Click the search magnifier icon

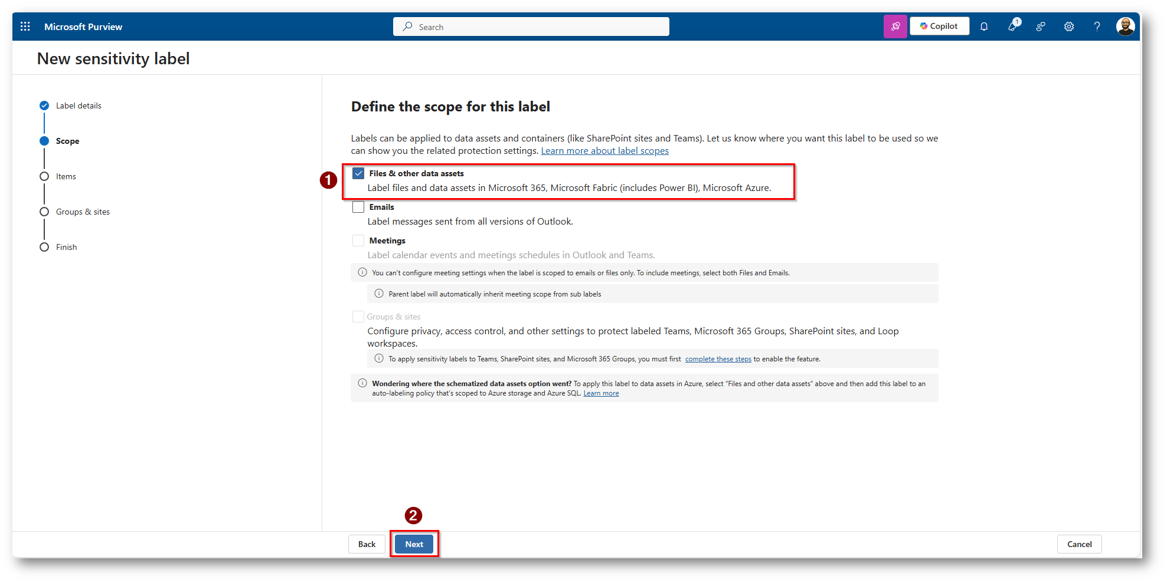point(407,27)
